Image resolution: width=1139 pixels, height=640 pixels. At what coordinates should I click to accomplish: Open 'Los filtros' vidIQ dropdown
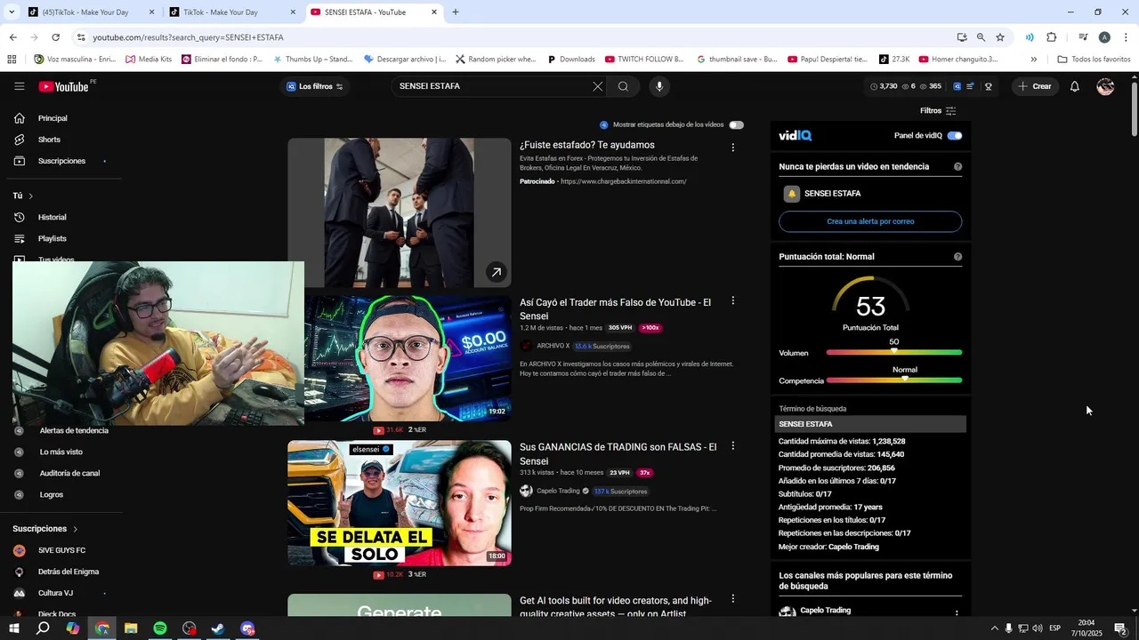tap(315, 86)
